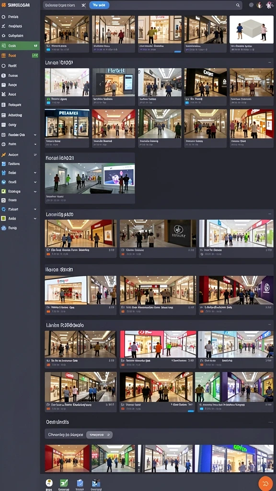The height and width of the screenshot is (491, 276).
Task: Expand the sidebar item with the boxed arrow icon
Action: tap(35, 135)
